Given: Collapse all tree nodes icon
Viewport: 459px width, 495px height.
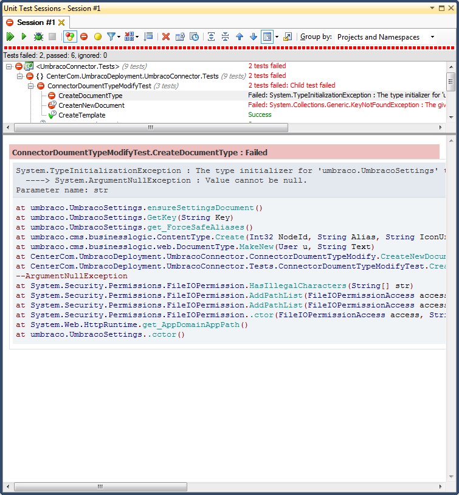Looking at the screenshot, I should point(225,37).
